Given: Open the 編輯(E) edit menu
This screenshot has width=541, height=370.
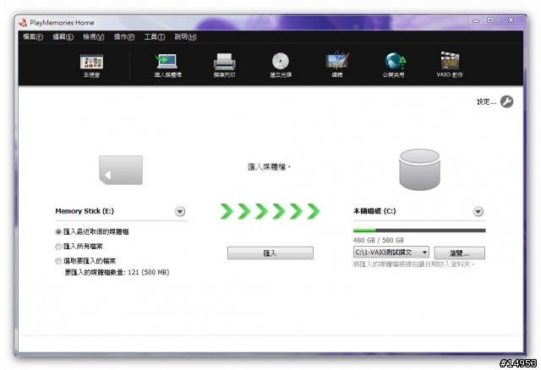Looking at the screenshot, I should [63, 36].
